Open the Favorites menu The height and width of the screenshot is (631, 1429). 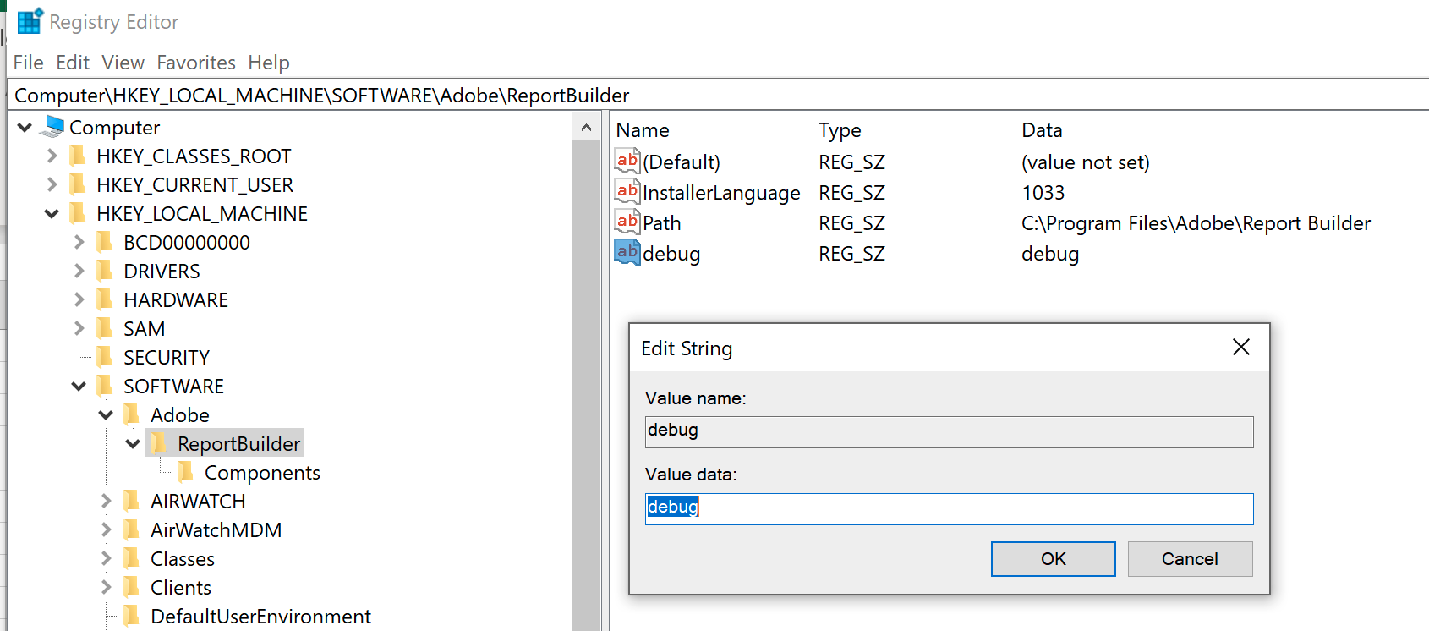[196, 63]
